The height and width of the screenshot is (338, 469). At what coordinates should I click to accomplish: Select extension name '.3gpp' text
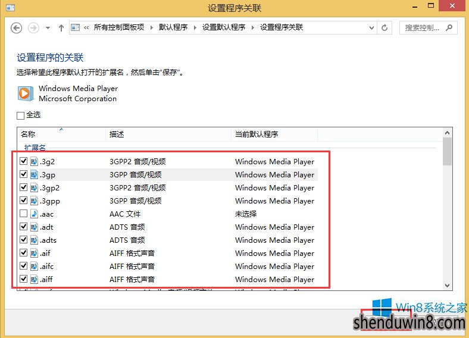[50, 201]
